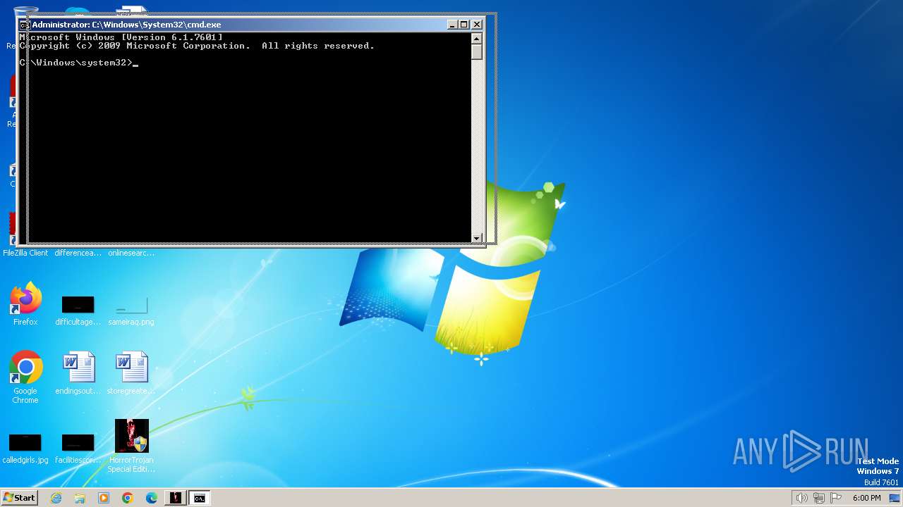Image resolution: width=903 pixels, height=507 pixels.
Task: Click the cmd scrollbar down arrow
Action: coord(477,238)
